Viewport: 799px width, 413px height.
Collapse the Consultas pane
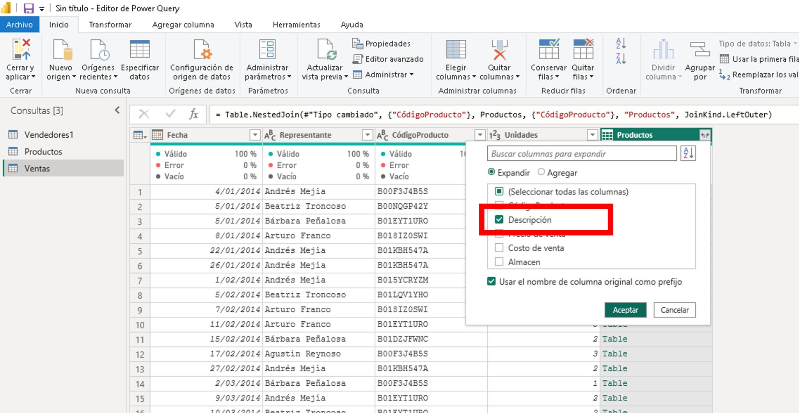117,110
